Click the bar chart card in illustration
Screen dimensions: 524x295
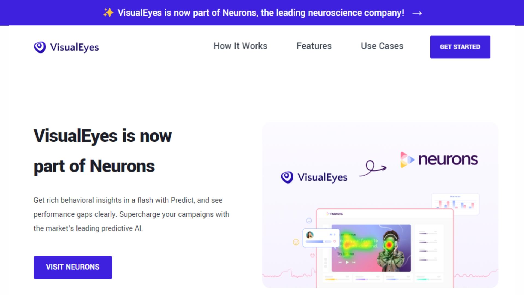(x=455, y=204)
